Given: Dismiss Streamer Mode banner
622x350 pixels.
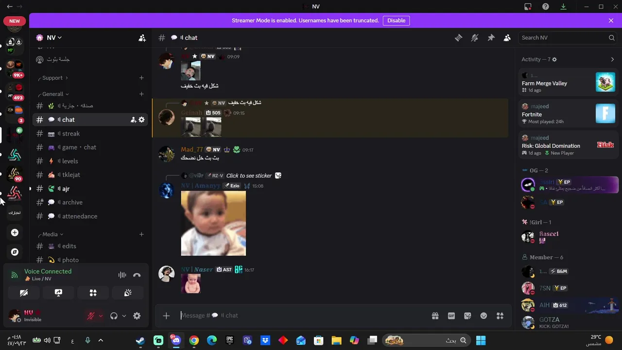Looking at the screenshot, I should [x=611, y=20].
